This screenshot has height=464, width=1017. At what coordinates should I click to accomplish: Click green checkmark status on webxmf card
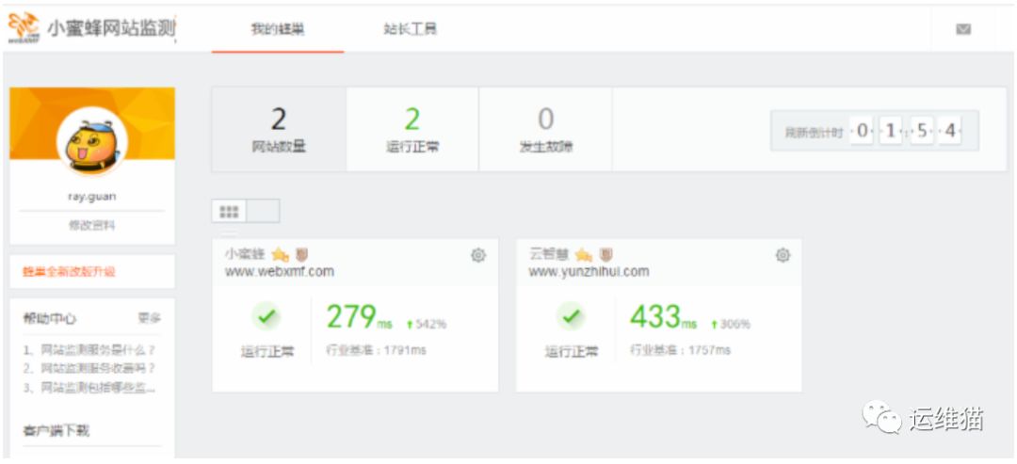click(x=267, y=317)
